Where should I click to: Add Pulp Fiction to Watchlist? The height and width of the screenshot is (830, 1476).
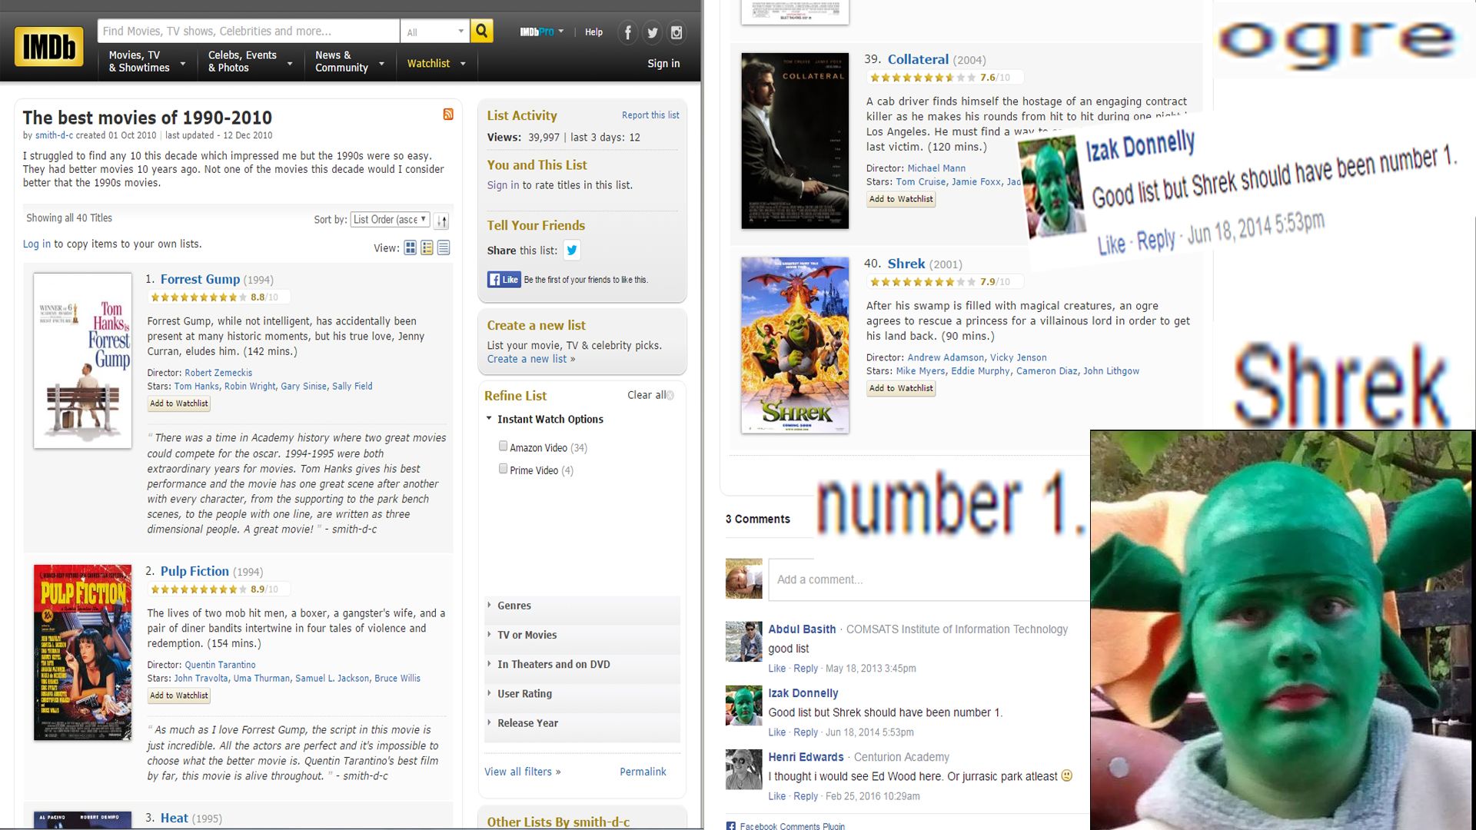pyautogui.click(x=179, y=696)
